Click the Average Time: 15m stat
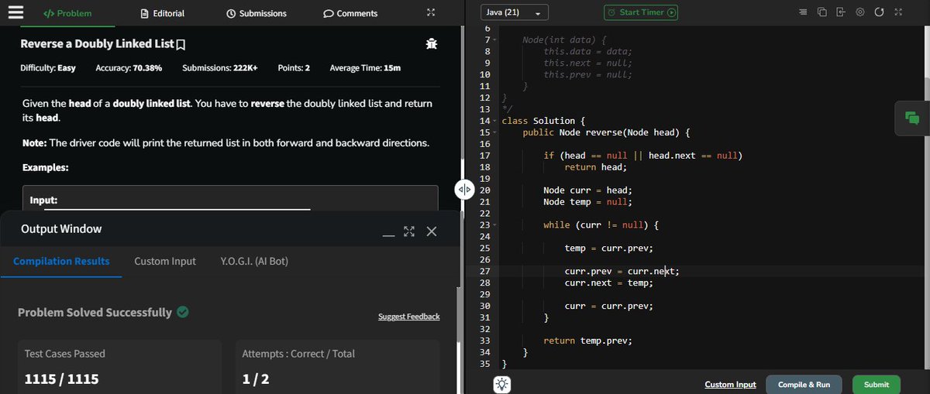The image size is (930, 394). (365, 68)
